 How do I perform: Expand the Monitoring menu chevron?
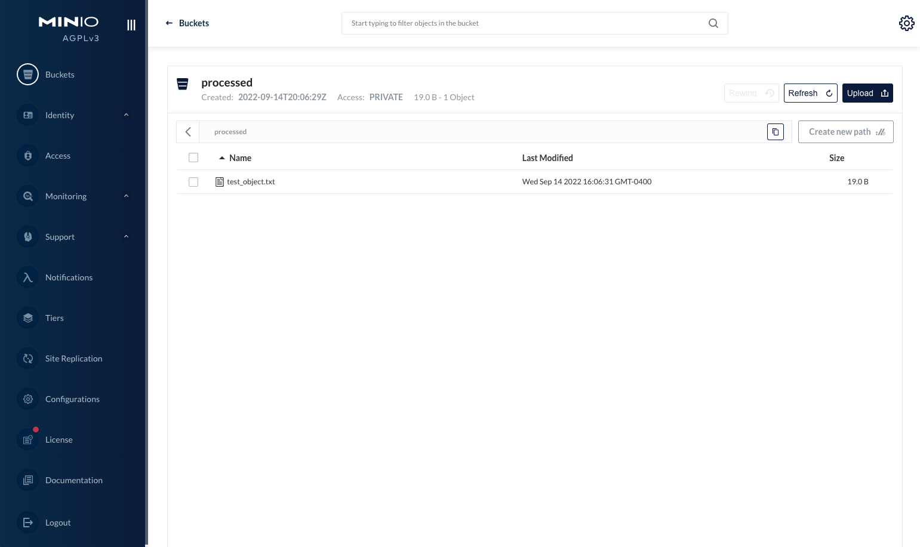pyautogui.click(x=126, y=196)
